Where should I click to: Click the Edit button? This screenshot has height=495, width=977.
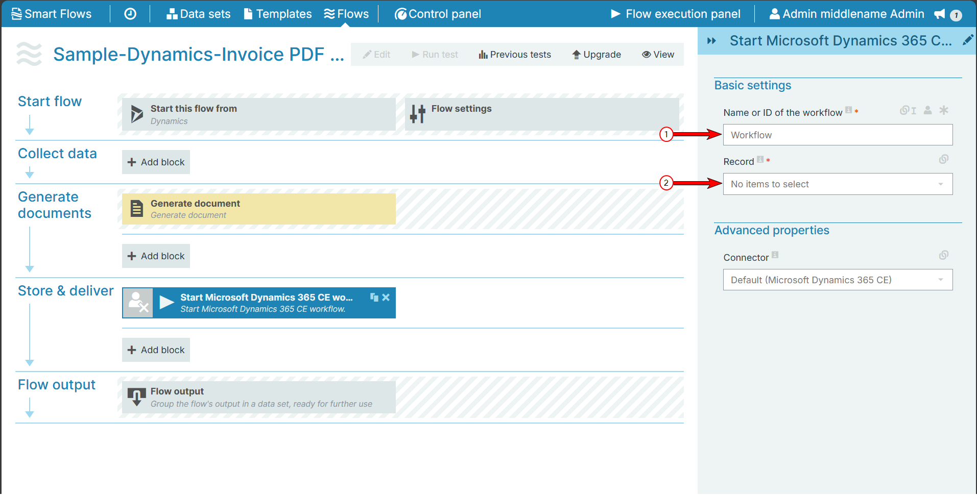pyautogui.click(x=376, y=55)
